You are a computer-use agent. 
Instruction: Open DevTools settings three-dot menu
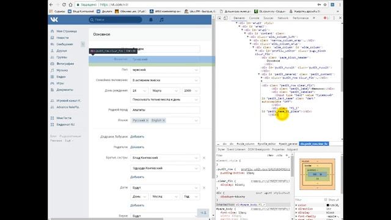tap(334, 18)
